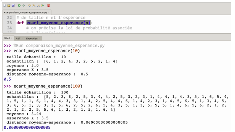
Task: Close the Shell tab
Action: (x=12, y=38)
